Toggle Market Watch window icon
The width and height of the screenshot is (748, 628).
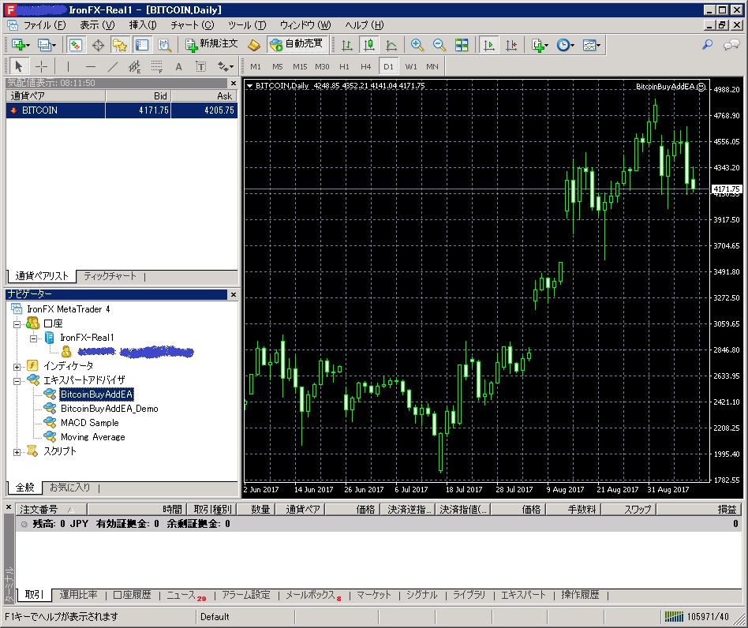tap(76, 45)
